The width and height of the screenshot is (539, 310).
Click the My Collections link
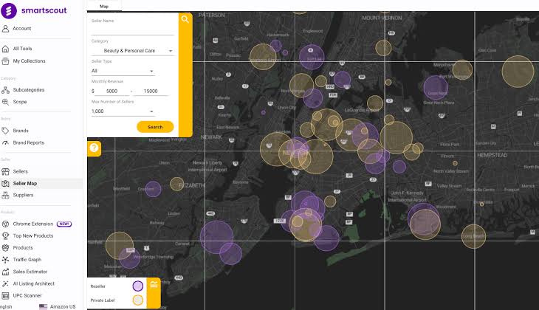[30, 61]
